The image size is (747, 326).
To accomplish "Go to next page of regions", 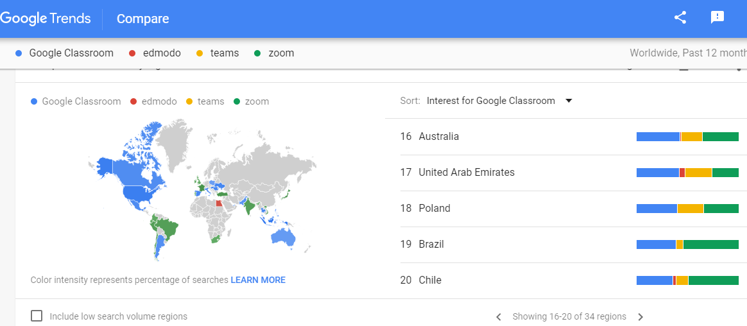I will pos(640,316).
